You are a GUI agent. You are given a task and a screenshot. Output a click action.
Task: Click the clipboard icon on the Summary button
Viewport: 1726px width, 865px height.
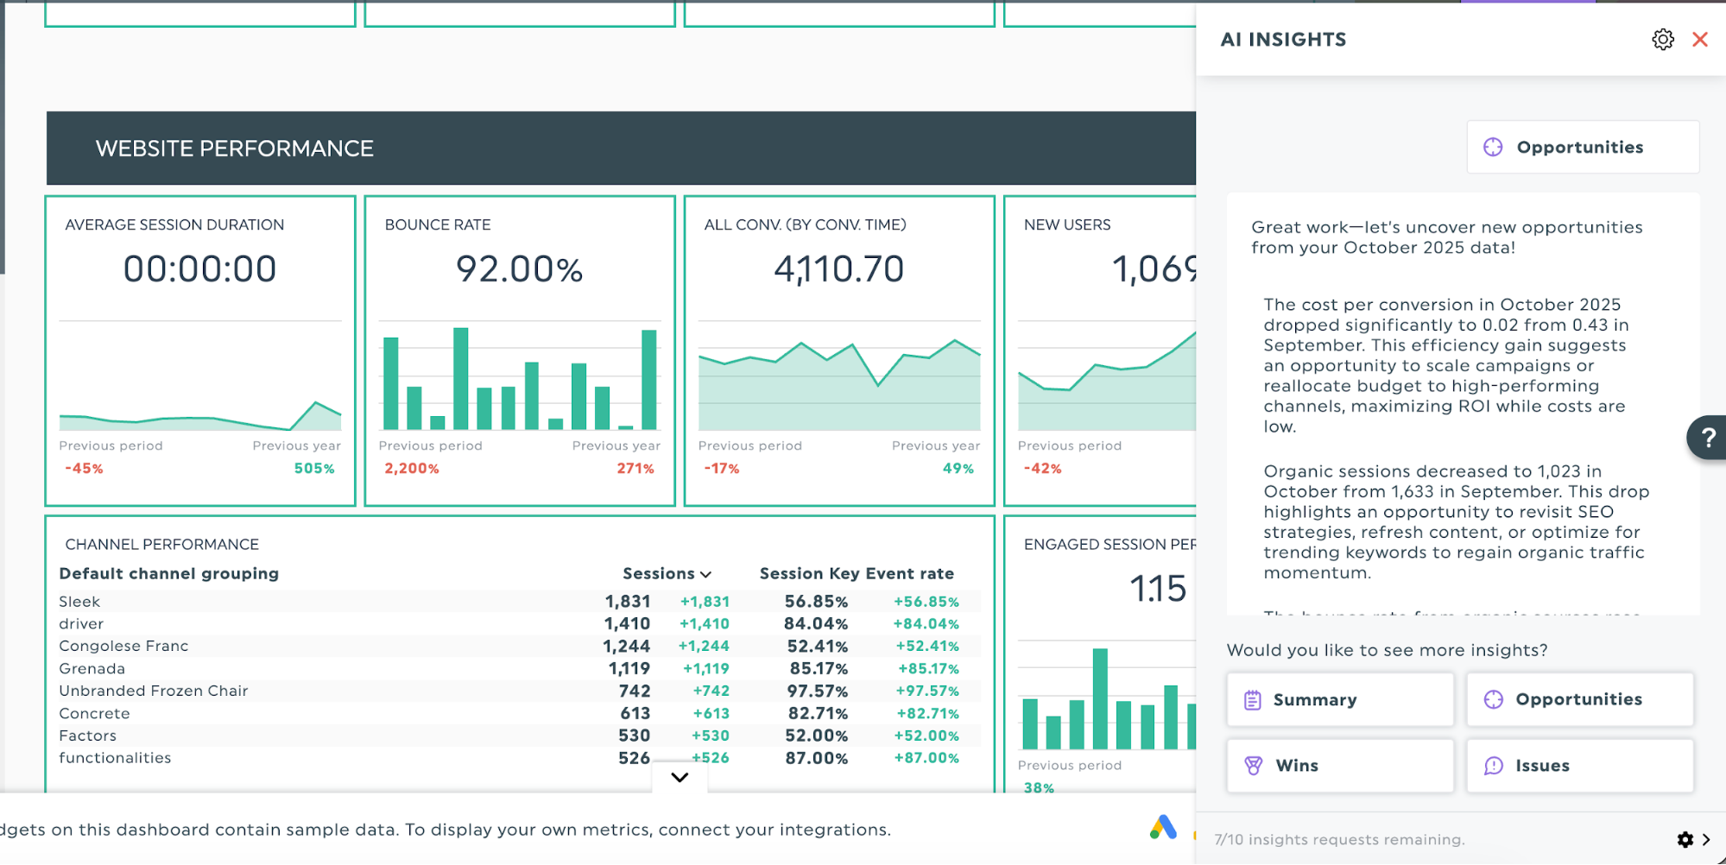point(1251,699)
